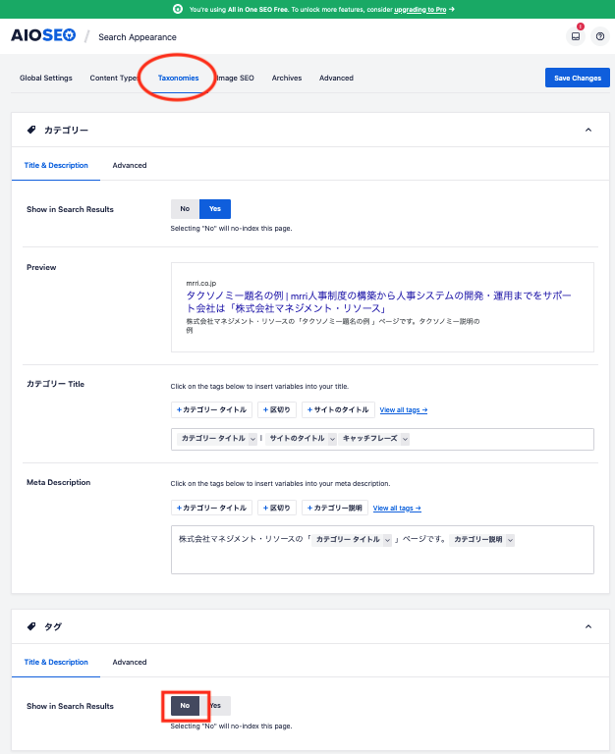Click upgrading to Pro link in banner
This screenshot has height=754, width=615.
pos(422,8)
